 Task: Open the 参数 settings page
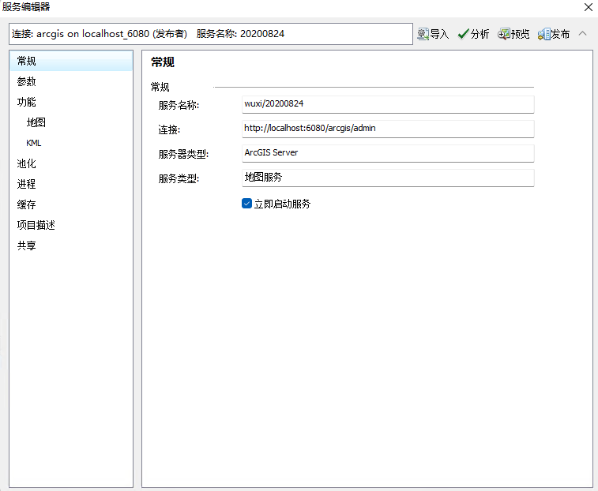27,81
